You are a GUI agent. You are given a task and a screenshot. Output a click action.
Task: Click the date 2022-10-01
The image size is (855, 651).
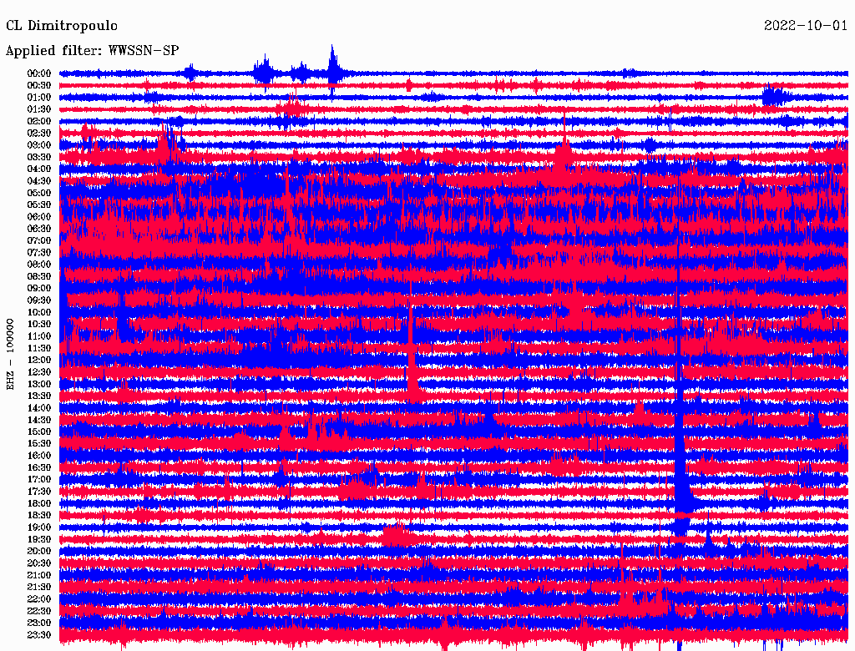point(806,26)
